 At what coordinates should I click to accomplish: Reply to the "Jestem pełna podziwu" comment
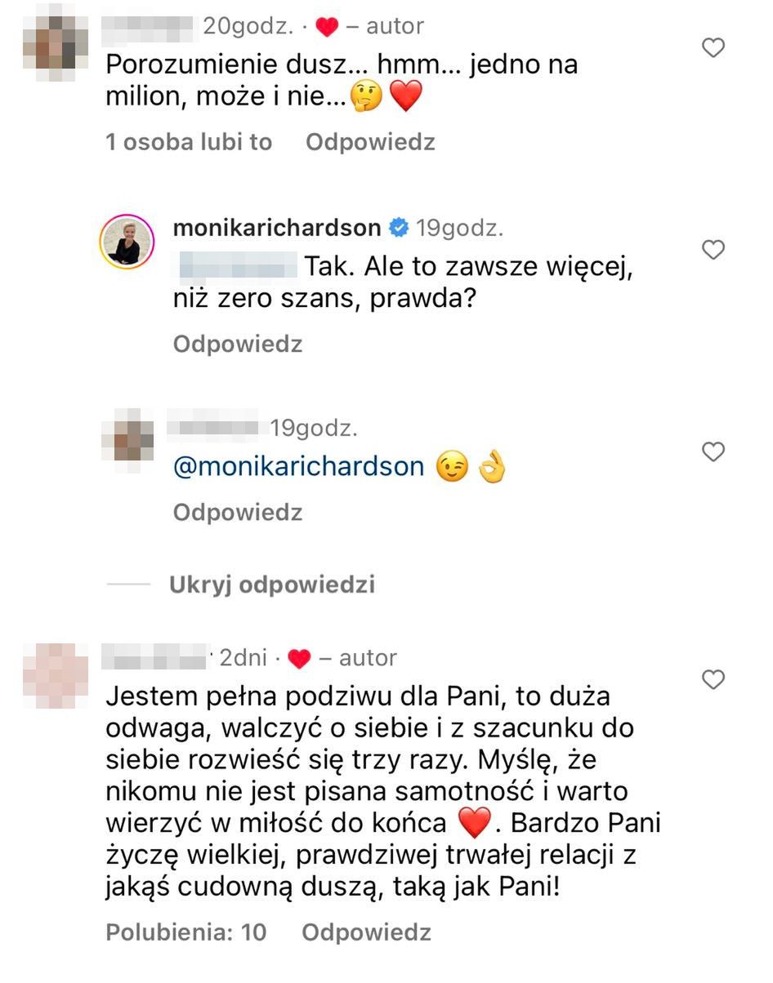coord(366,932)
